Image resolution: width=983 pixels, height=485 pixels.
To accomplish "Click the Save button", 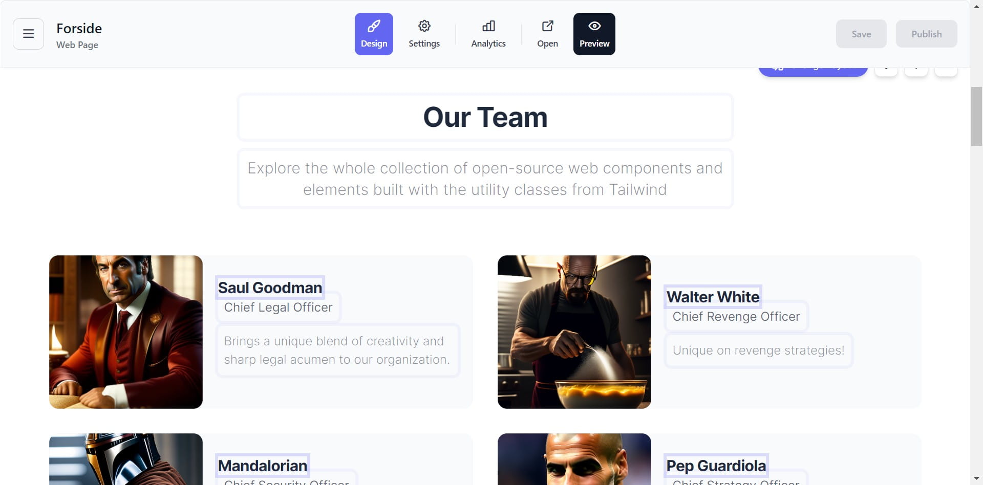I will click(861, 34).
